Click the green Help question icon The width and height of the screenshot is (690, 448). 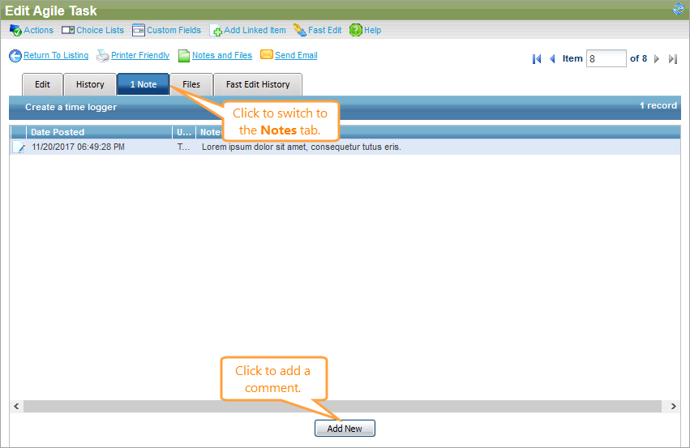click(x=356, y=30)
